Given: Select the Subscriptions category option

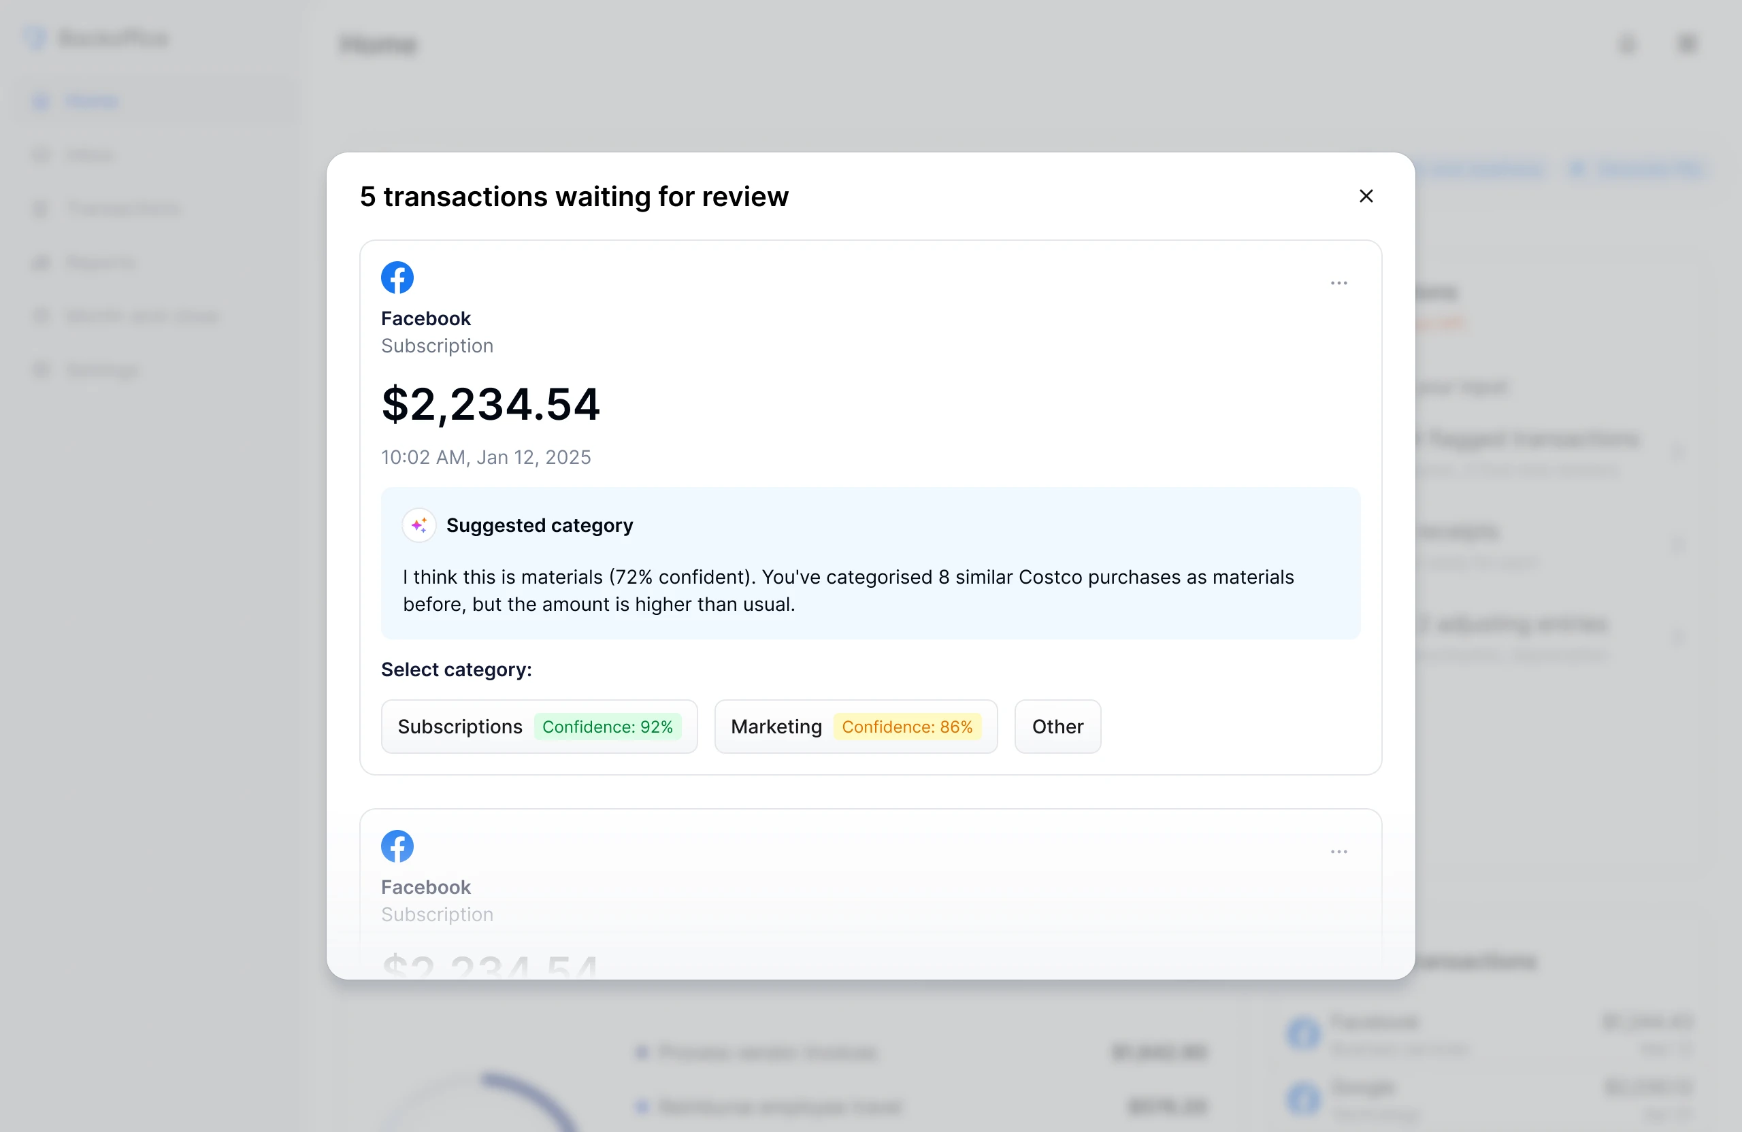Looking at the screenshot, I should click(x=540, y=727).
